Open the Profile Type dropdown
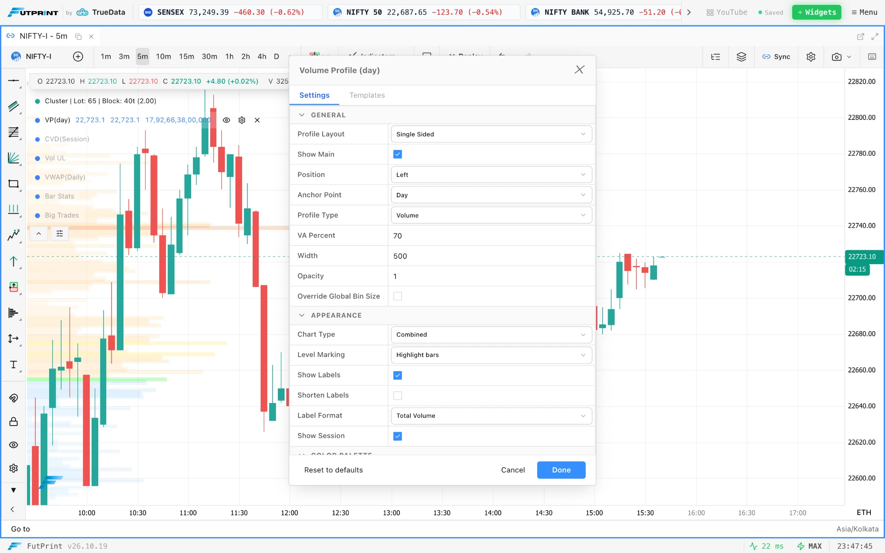The width and height of the screenshot is (885, 553). (491, 215)
